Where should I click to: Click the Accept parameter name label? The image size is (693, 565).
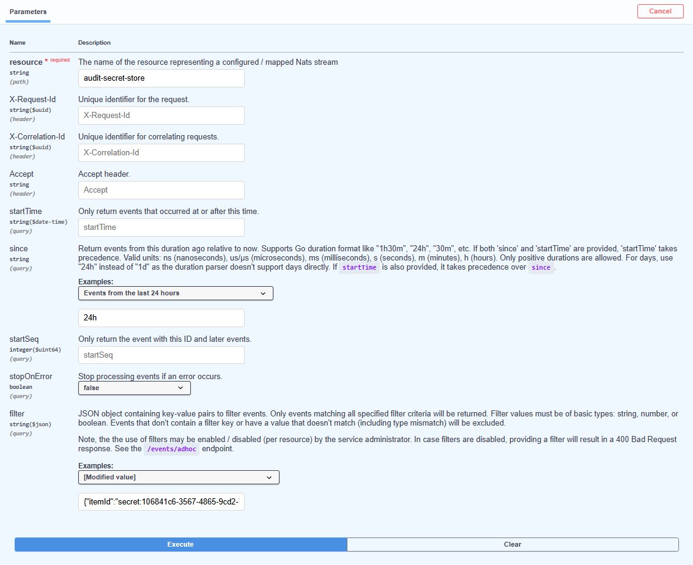(21, 174)
